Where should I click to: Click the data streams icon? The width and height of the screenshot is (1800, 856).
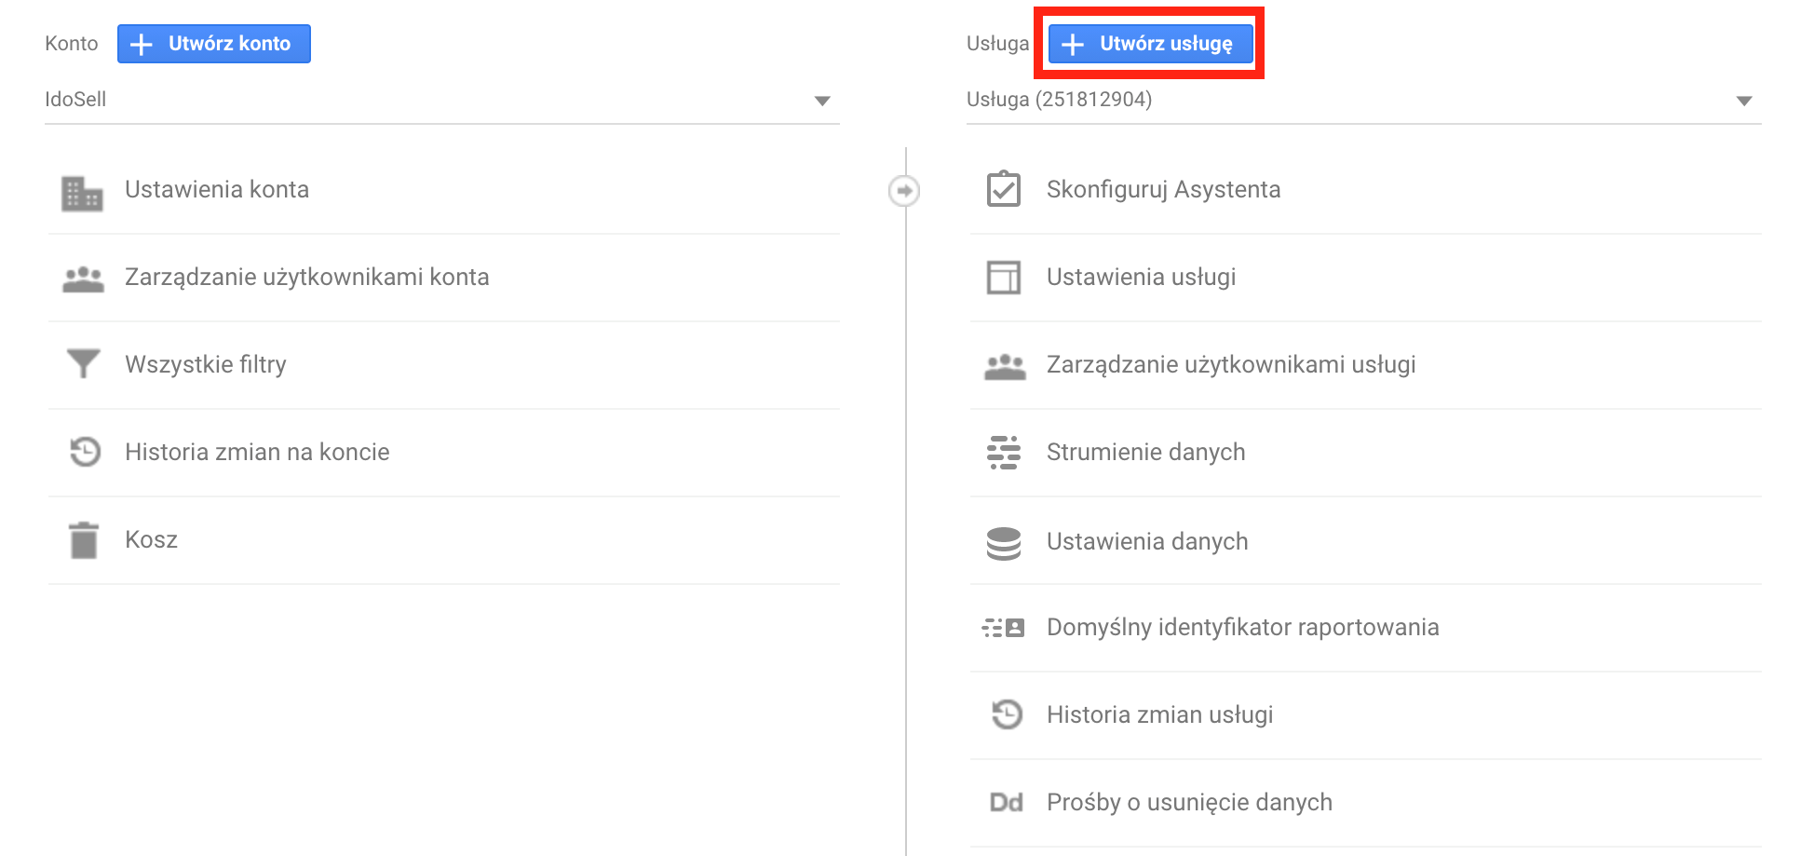1003,453
